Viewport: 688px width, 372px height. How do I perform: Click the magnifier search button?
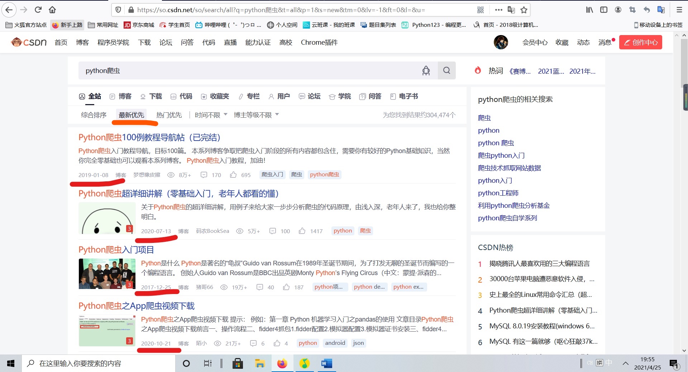pos(446,70)
